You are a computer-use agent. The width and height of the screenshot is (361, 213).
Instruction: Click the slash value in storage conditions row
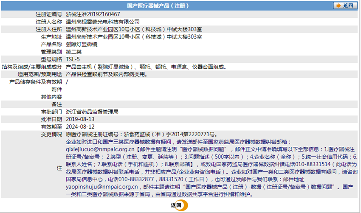tap(67, 82)
